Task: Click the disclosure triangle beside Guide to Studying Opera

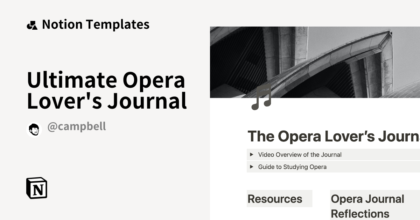Action: pos(252,167)
